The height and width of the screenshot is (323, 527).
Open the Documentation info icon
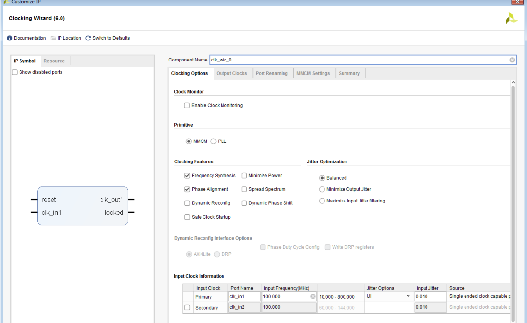(9, 38)
